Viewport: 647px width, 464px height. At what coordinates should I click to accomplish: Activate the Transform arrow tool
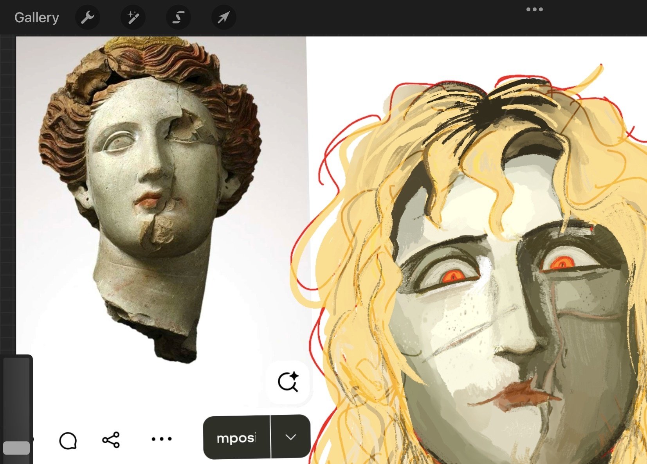pos(223,18)
